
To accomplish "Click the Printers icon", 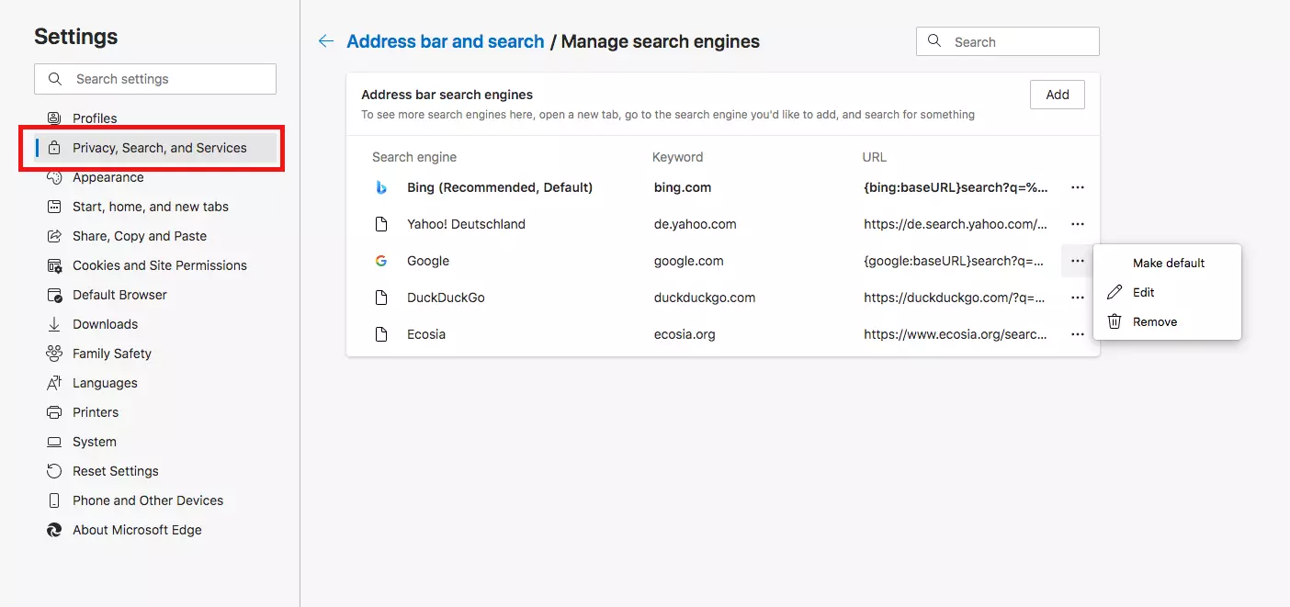I will pos(54,412).
